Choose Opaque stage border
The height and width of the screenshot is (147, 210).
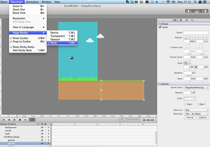(62, 40)
